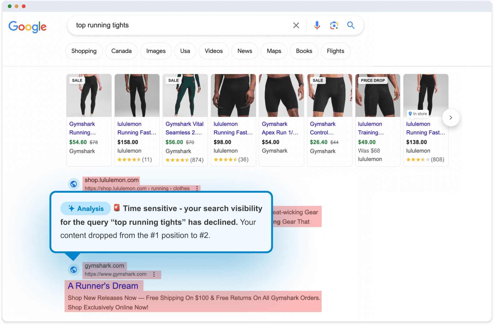The height and width of the screenshot is (325, 494).
Task: Click the gymshark.com site name
Action: tap(104, 266)
